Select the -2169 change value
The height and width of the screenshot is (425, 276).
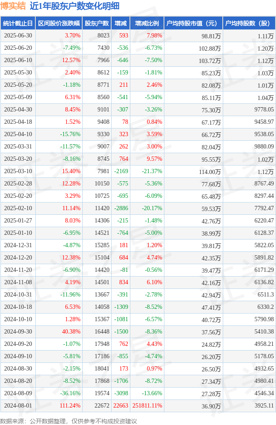pos(121,171)
